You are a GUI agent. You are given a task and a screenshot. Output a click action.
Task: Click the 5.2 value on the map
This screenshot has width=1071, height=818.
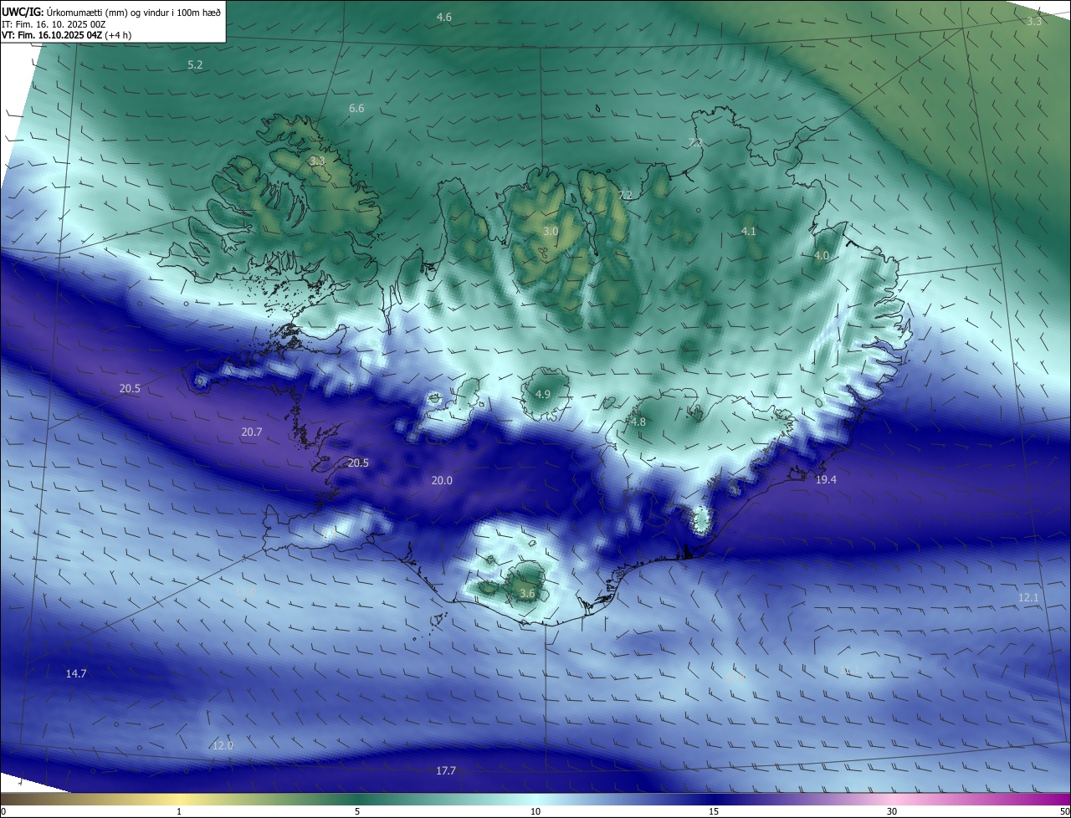coord(195,64)
